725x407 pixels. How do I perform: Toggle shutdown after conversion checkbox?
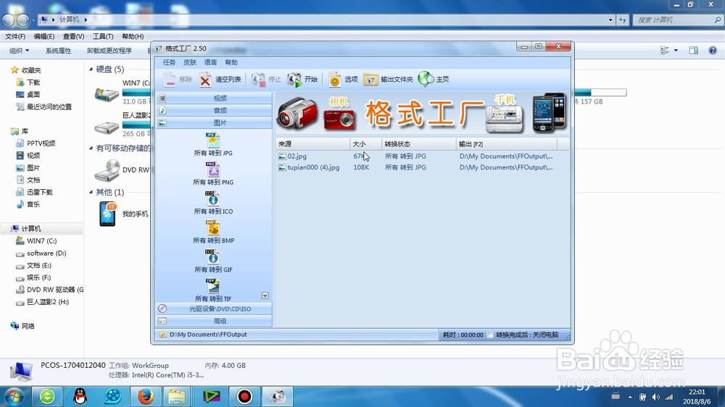(x=490, y=335)
